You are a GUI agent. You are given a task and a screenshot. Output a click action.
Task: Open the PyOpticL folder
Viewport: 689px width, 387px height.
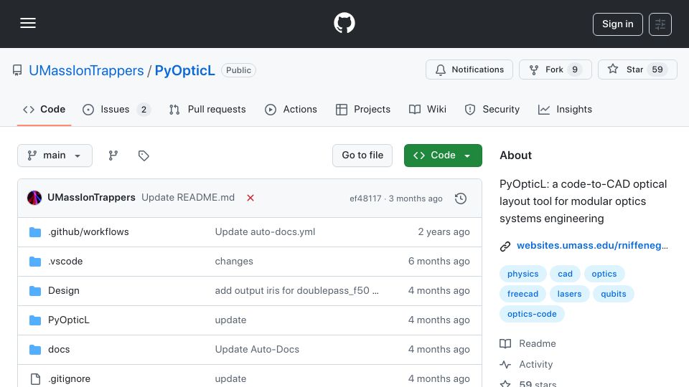pos(69,320)
